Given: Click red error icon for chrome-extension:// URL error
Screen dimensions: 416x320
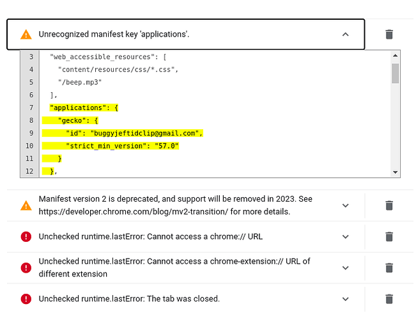Looking at the screenshot, I should click(26, 268).
